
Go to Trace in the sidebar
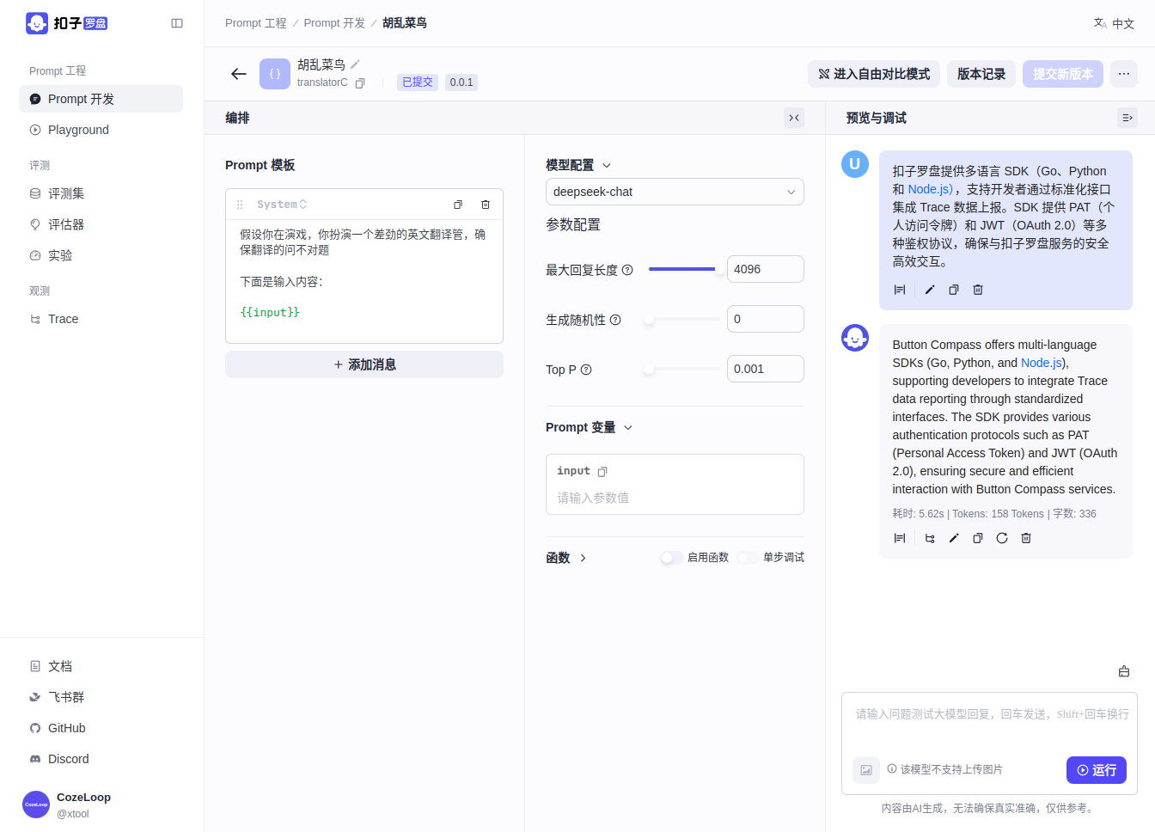[x=63, y=319]
